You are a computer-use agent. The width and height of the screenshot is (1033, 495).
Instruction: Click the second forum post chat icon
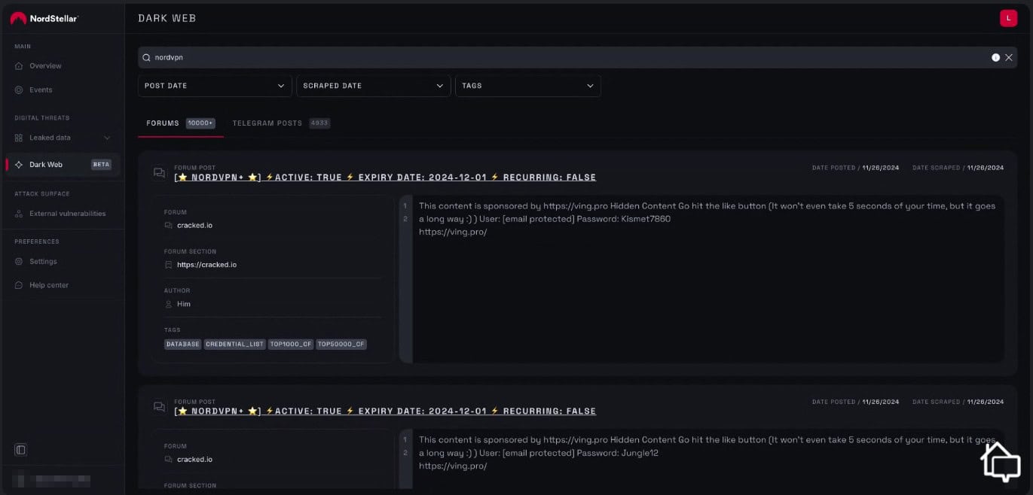pyautogui.click(x=159, y=407)
